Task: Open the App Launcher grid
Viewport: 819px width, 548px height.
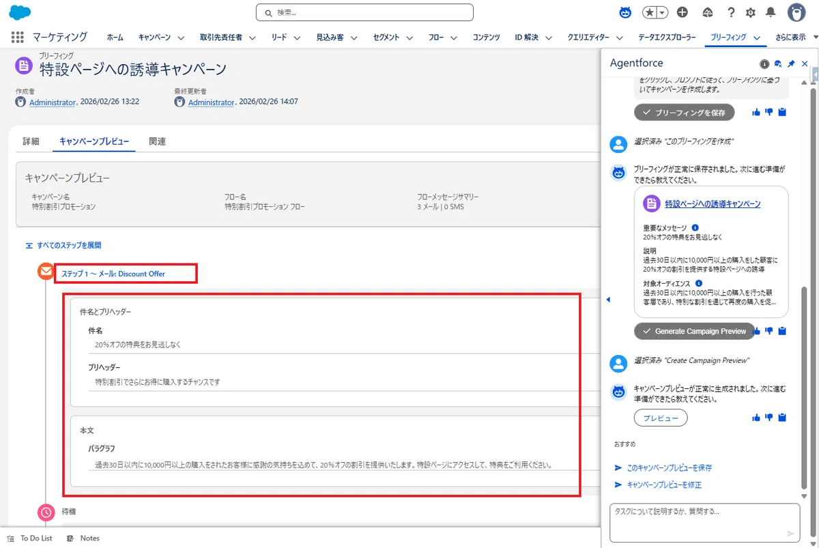Action: coord(18,38)
